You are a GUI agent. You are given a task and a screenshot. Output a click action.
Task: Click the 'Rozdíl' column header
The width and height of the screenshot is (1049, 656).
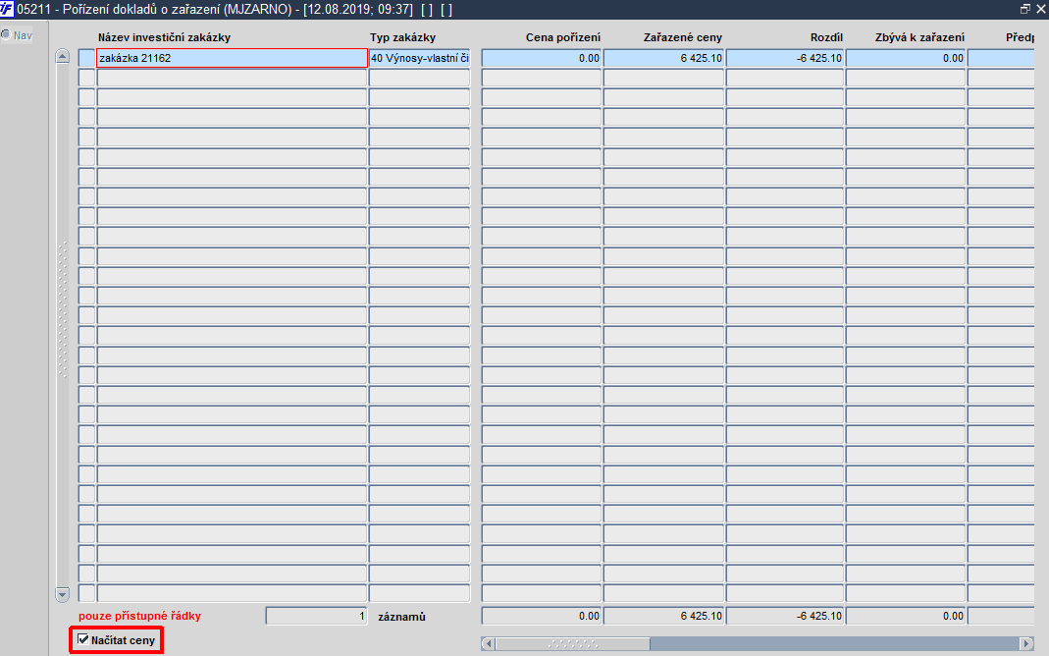(826, 37)
